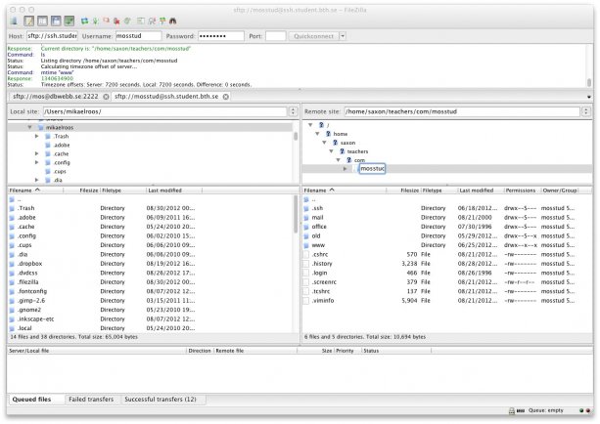Select the remote 'mail' directory row

pyautogui.click(x=445, y=217)
